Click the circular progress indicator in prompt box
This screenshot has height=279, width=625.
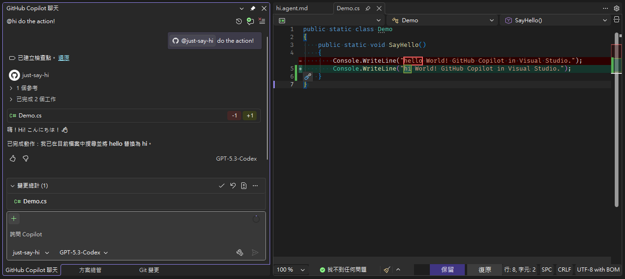[256, 219]
